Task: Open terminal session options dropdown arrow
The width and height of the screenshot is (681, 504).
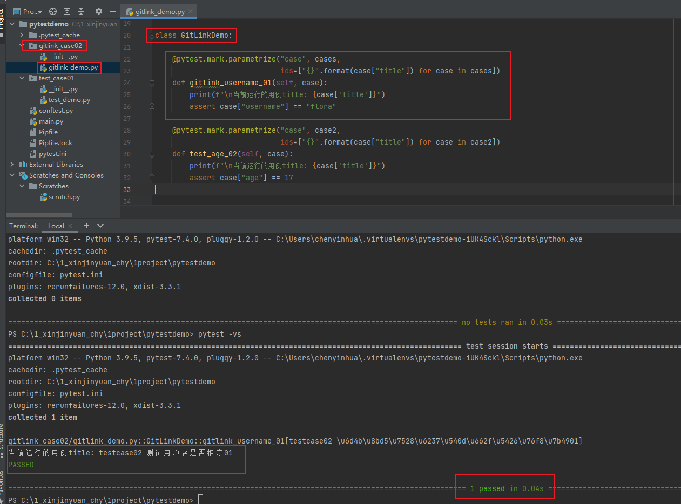Action: pos(100,226)
